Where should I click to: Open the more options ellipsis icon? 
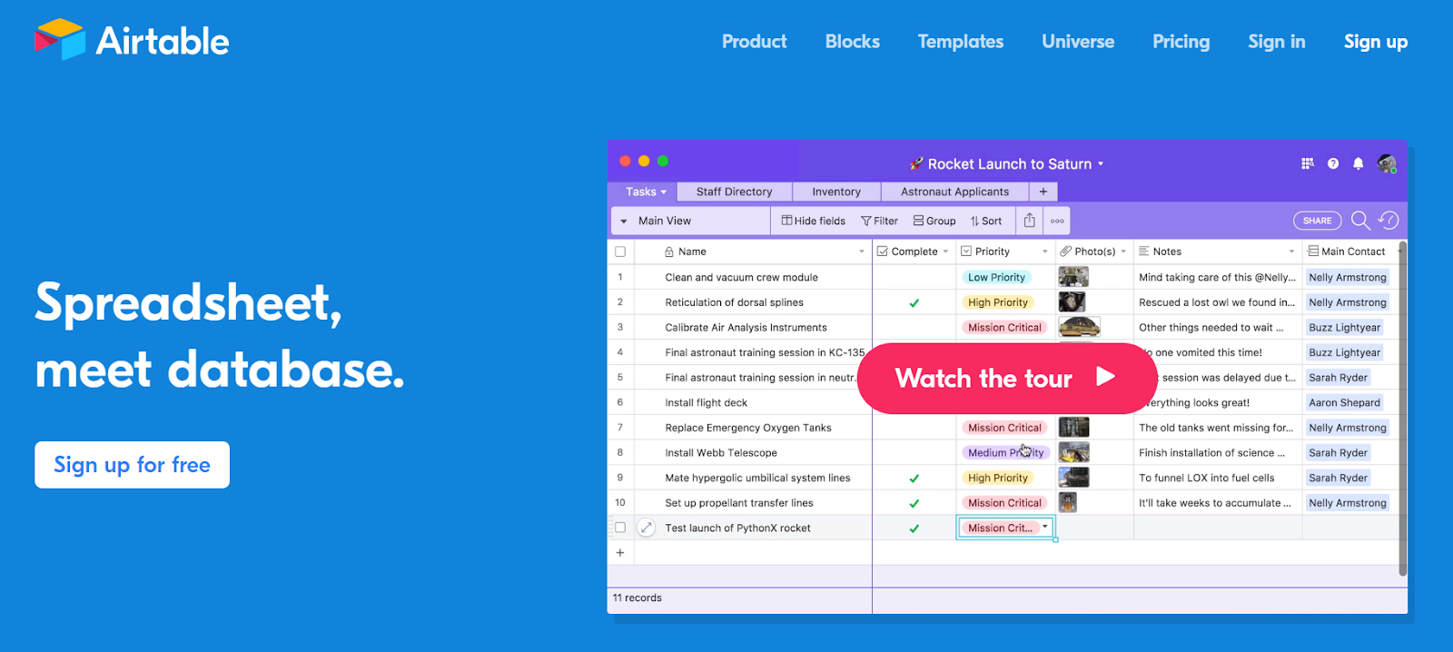(x=1057, y=221)
